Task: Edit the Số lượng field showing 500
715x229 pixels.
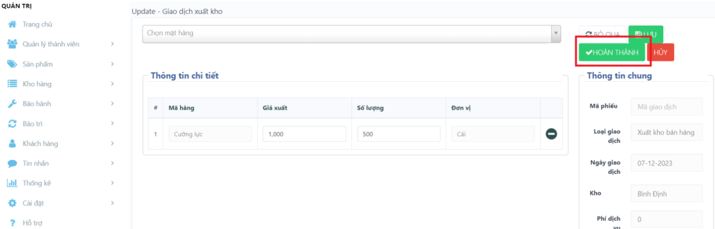Action: [399, 134]
